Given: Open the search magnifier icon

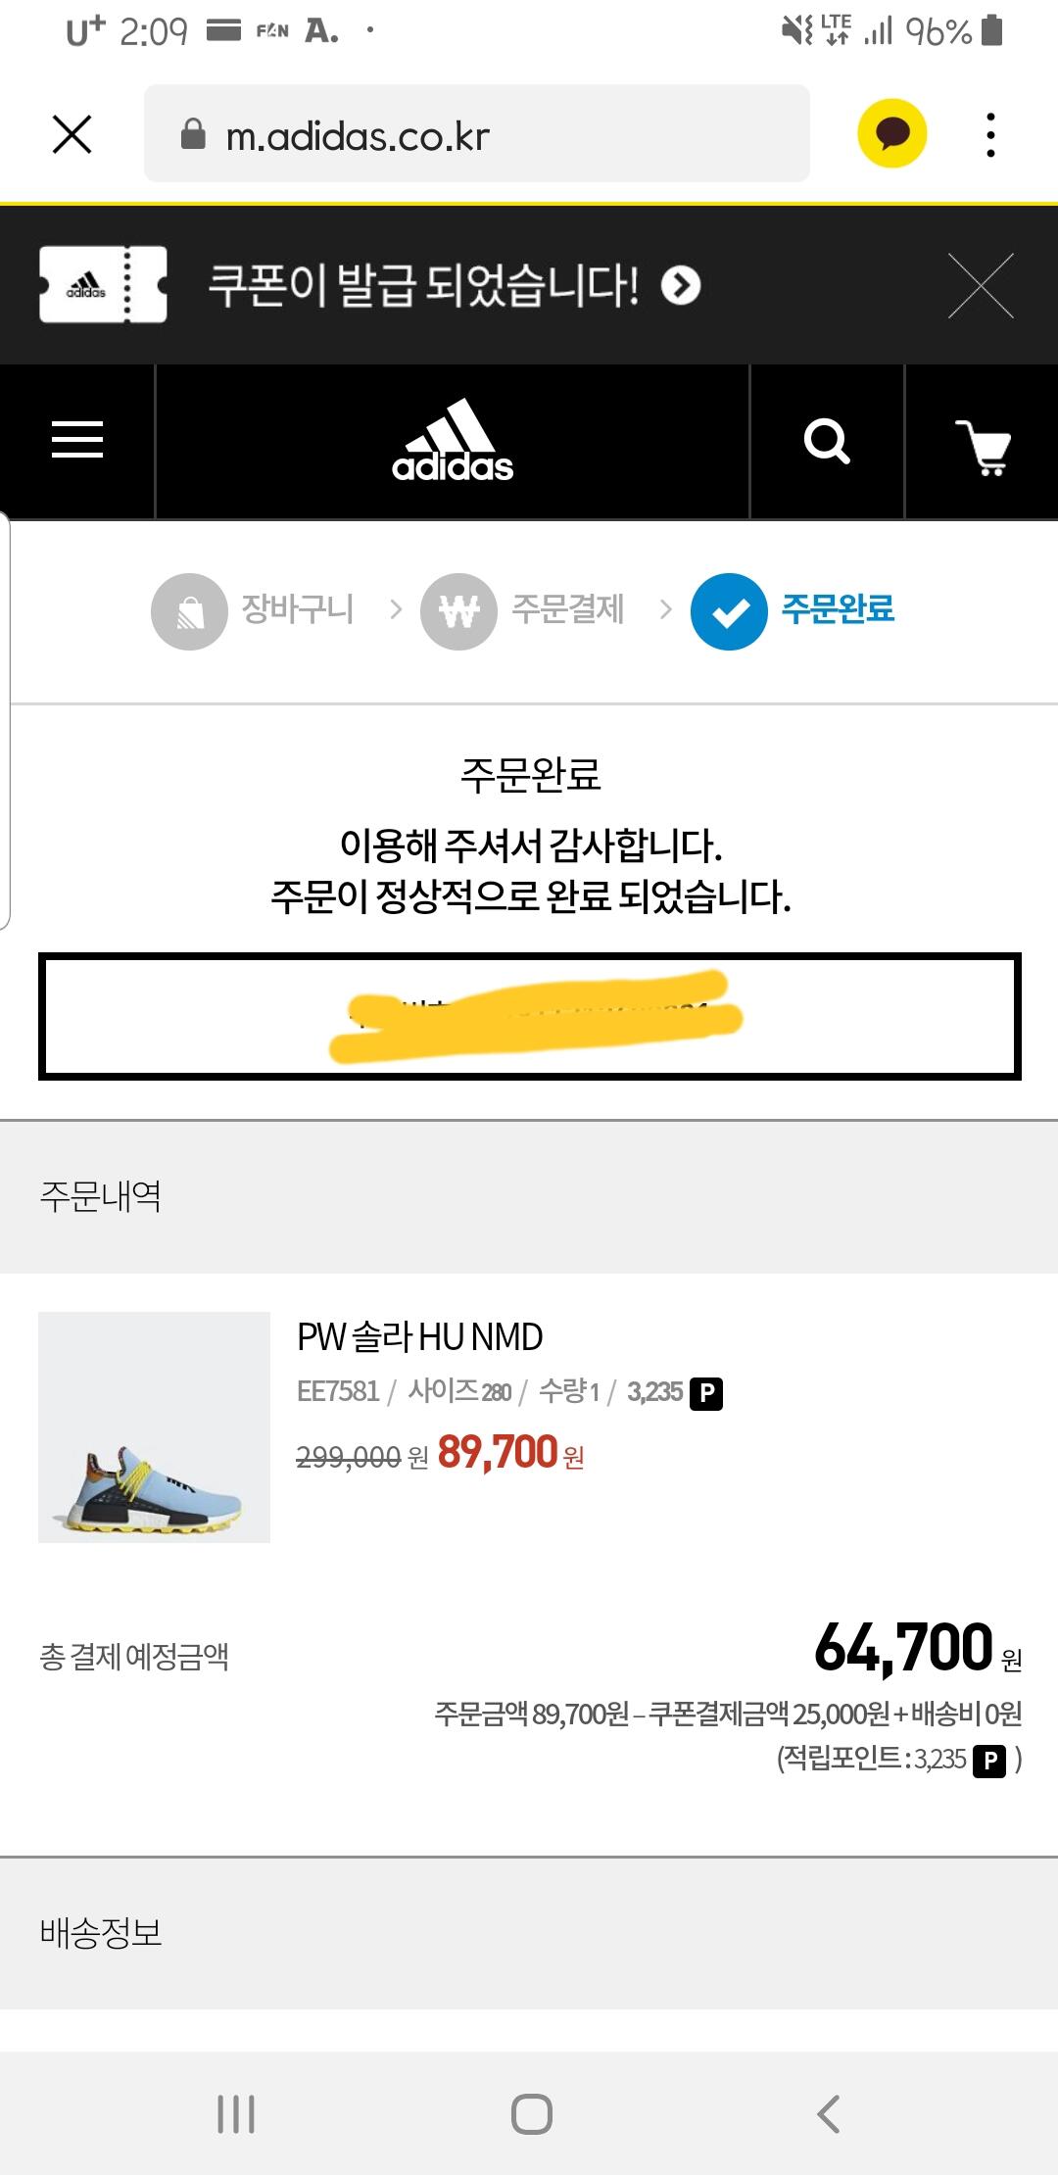Looking at the screenshot, I should (827, 442).
